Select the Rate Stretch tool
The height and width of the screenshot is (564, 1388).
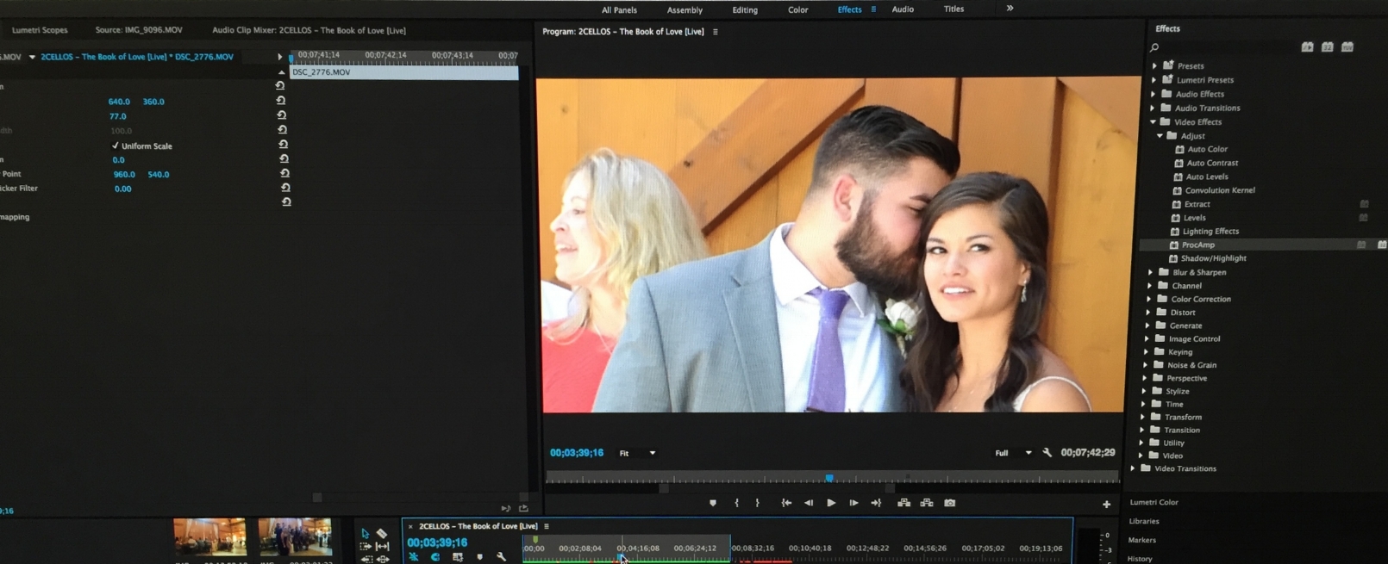(382, 547)
